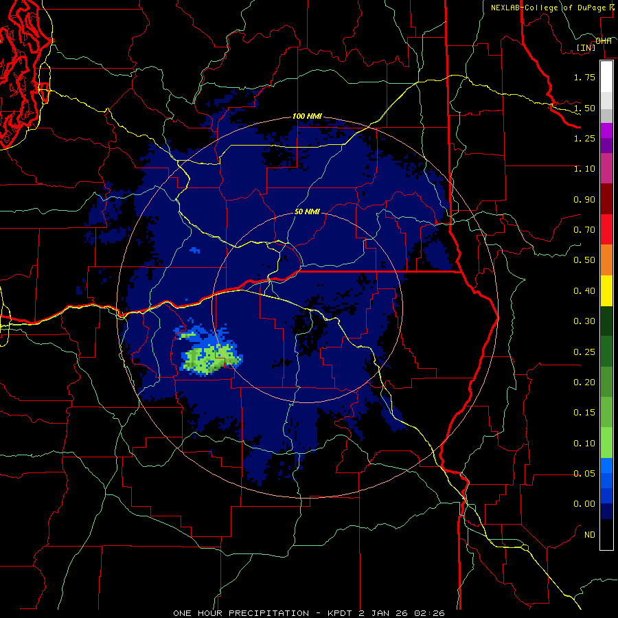Click the yellow legend color block
The image size is (618, 618).
[606, 291]
